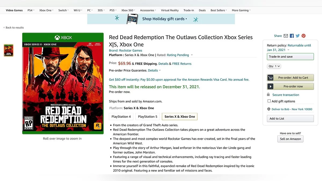Image resolution: width=322 pixels, height=181 pixels.
Task: Open the Xbox One menu in navigation
Action: 46,10
